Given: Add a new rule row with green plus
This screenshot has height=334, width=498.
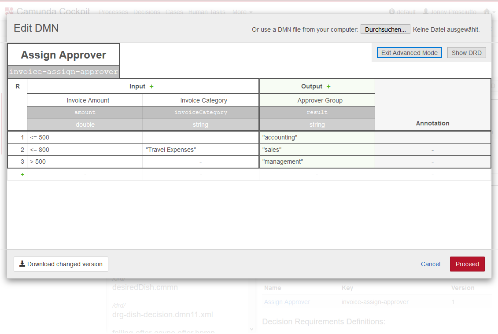Looking at the screenshot, I should 22,175.
